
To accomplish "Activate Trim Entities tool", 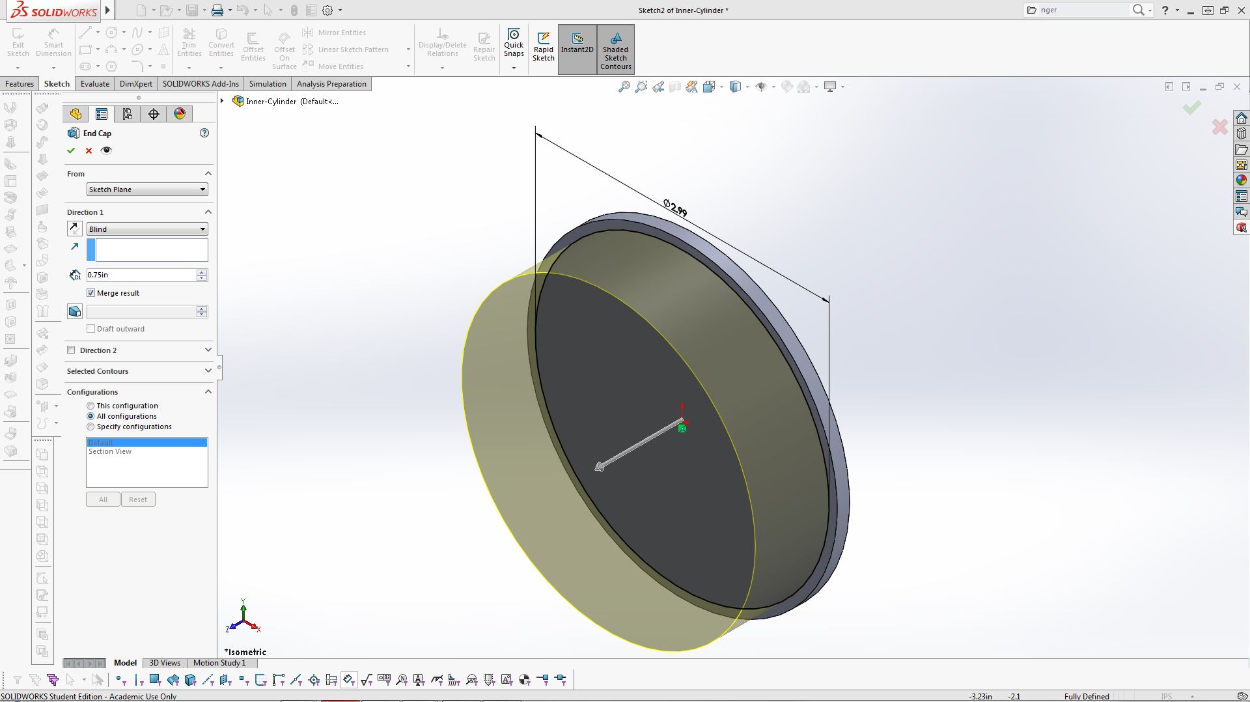I will [x=189, y=43].
